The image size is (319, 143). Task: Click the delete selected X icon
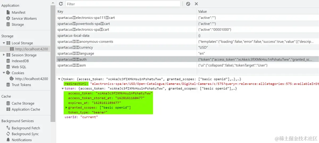(x=196, y=4)
